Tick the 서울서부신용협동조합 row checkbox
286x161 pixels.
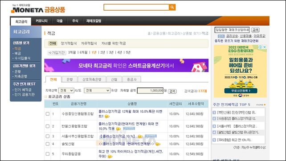point(48,136)
